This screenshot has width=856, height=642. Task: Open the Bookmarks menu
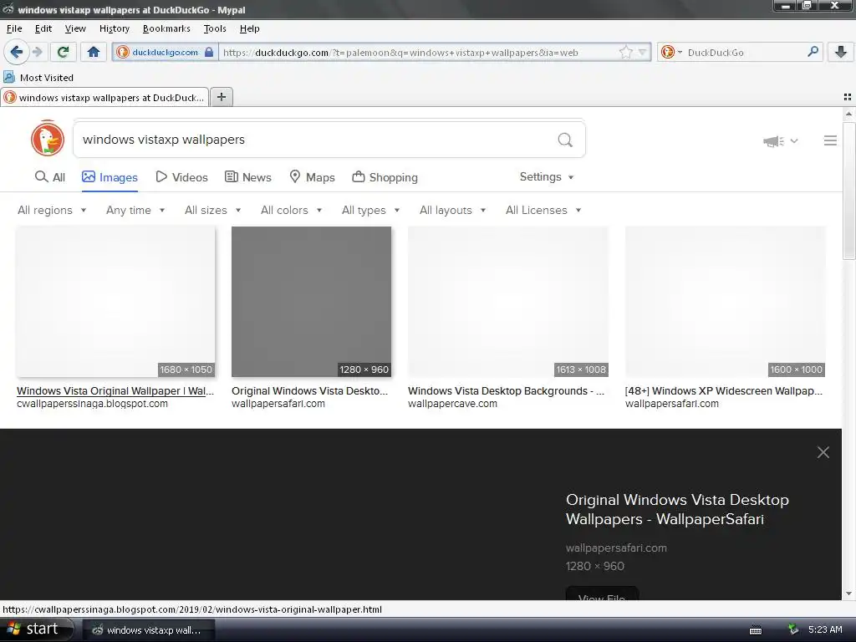(x=166, y=28)
